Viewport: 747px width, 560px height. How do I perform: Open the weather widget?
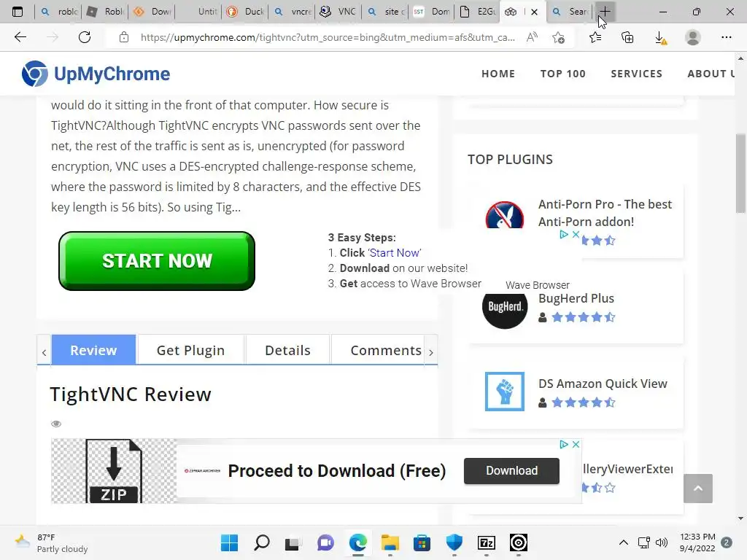(x=51, y=542)
